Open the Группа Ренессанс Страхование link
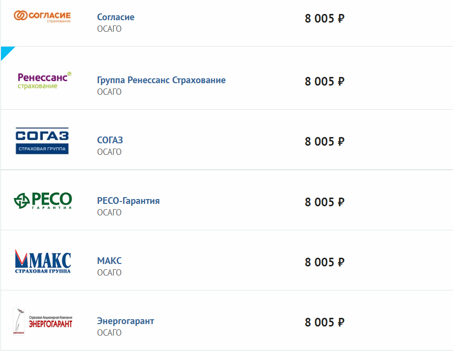453x351 pixels. (x=161, y=80)
